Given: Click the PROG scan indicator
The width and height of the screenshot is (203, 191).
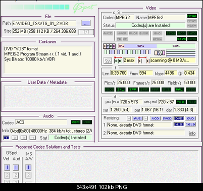Looking at the screenshot, I should [x=110, y=90].
